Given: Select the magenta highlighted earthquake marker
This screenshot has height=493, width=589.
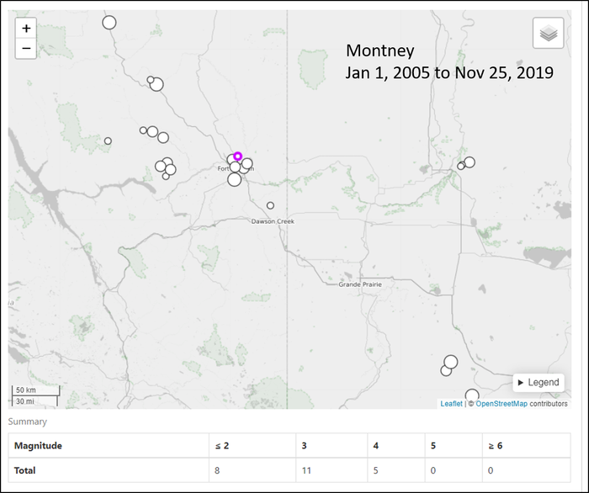Looking at the screenshot, I should 238,156.
